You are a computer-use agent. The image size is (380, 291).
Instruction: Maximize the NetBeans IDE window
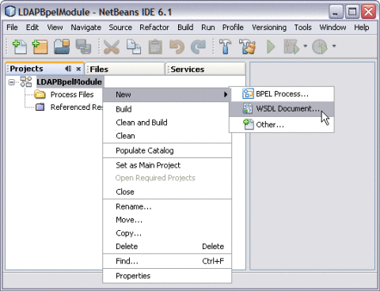click(x=352, y=12)
